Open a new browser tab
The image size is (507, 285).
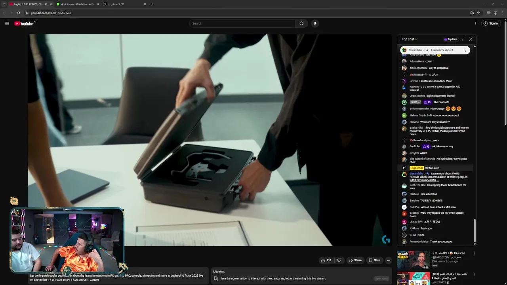tap(152, 4)
